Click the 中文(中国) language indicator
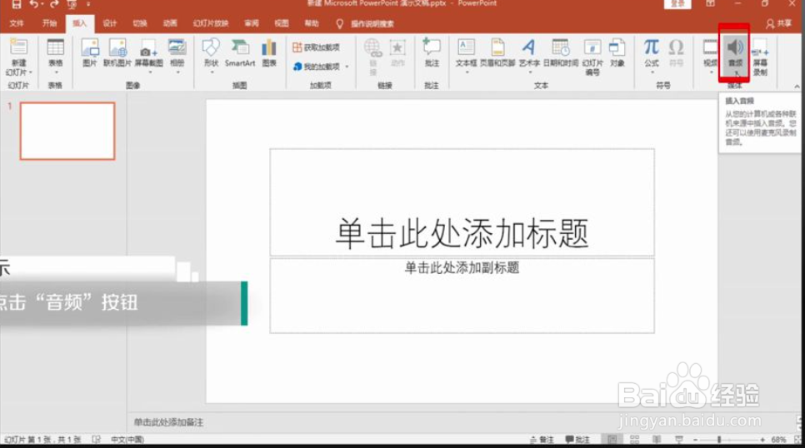Viewport: 805px width, 448px height. 127,440
